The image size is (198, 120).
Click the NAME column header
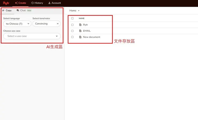(x=82, y=18)
